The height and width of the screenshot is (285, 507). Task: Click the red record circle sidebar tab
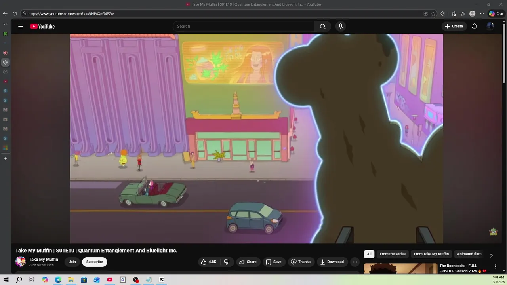tap(5, 53)
